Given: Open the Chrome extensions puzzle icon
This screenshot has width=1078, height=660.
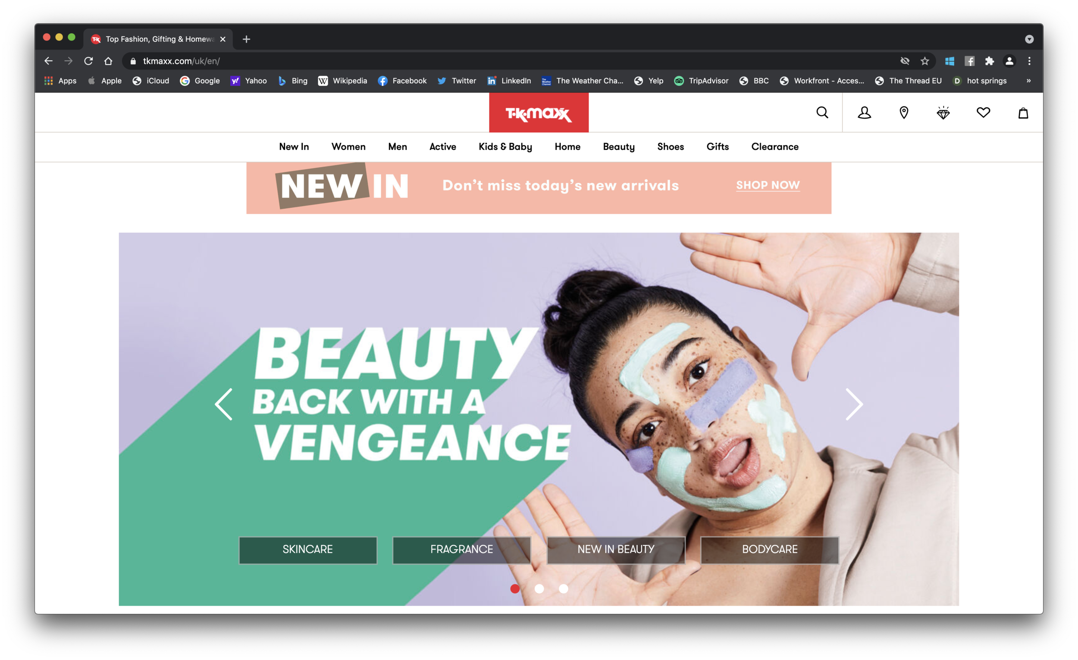Looking at the screenshot, I should pyautogui.click(x=989, y=61).
